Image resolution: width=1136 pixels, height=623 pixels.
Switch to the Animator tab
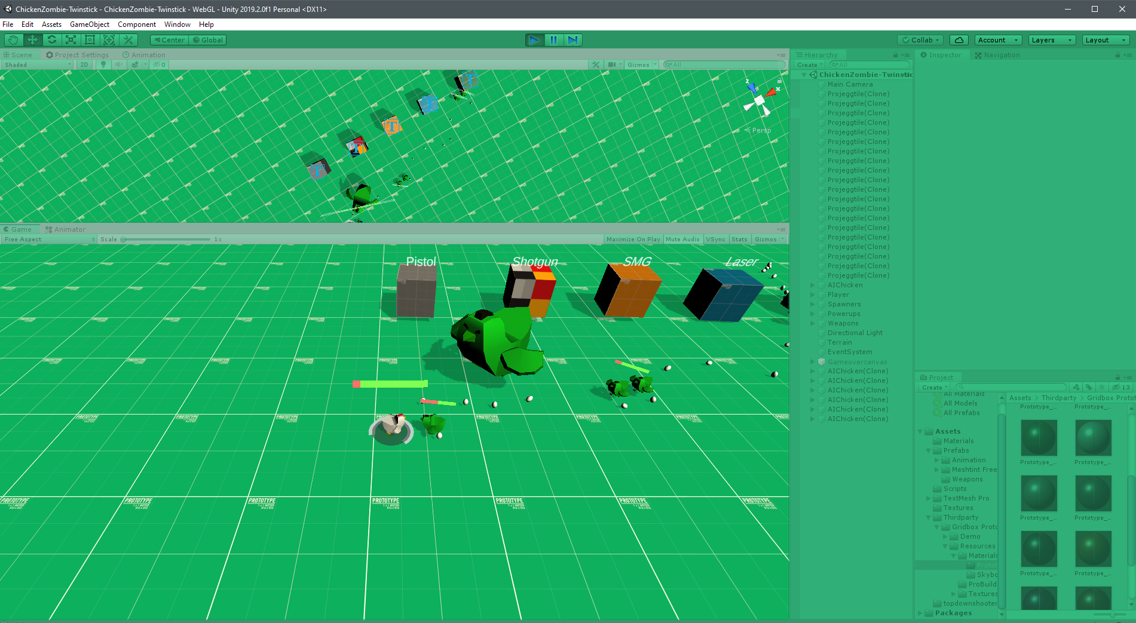coord(65,229)
